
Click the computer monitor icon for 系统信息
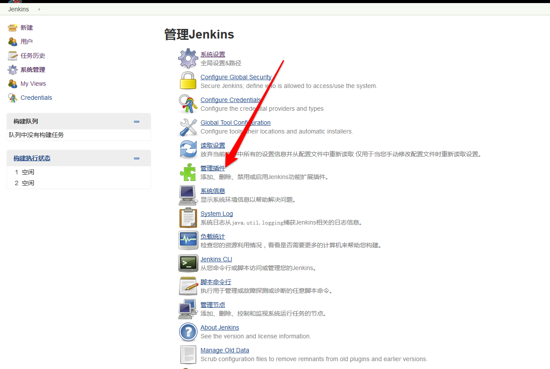(x=188, y=195)
